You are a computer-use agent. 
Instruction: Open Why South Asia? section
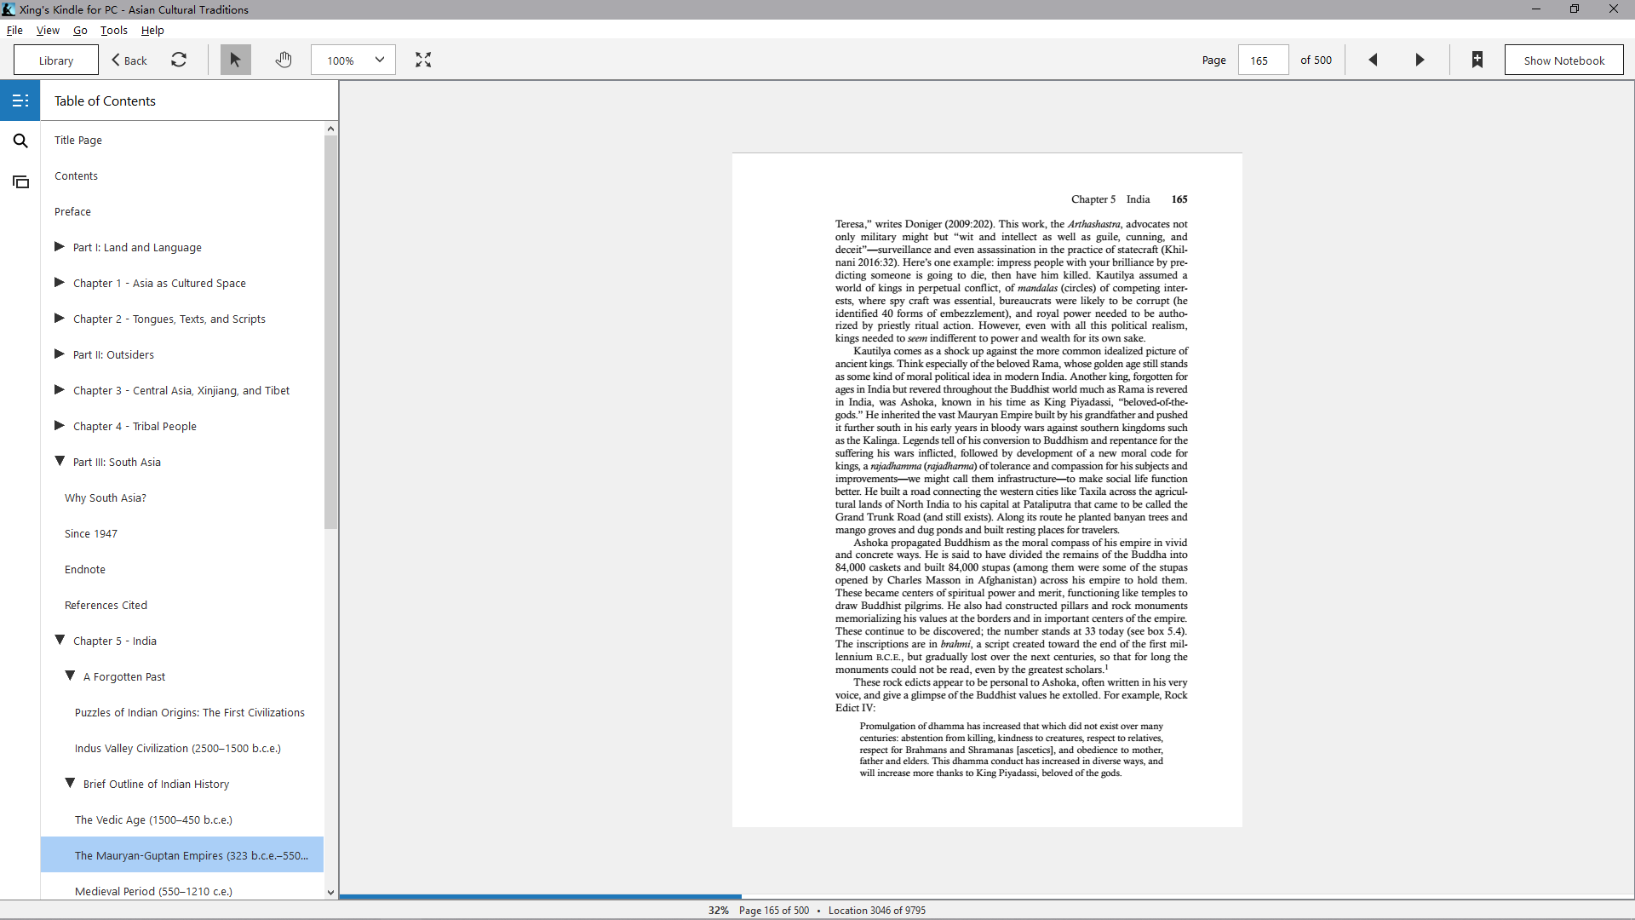click(106, 497)
